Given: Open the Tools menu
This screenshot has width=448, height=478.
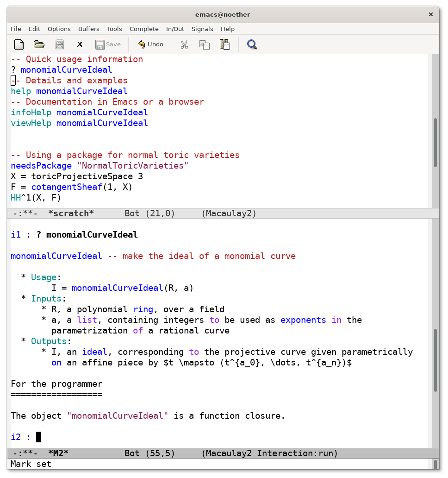Looking at the screenshot, I should [x=114, y=29].
